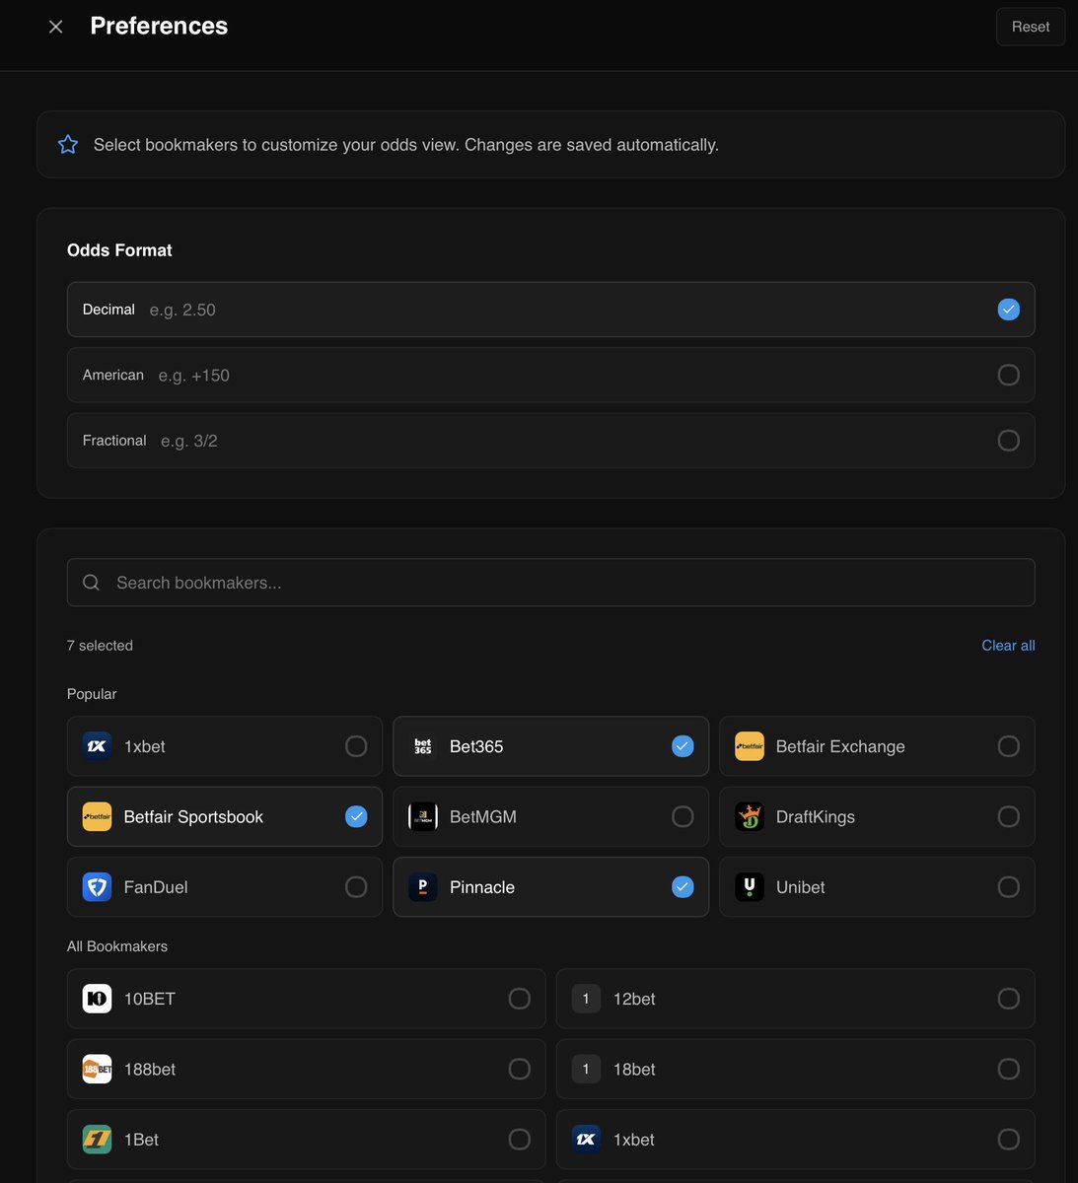Click the Reset button
1078x1183 pixels.
pyautogui.click(x=1031, y=27)
